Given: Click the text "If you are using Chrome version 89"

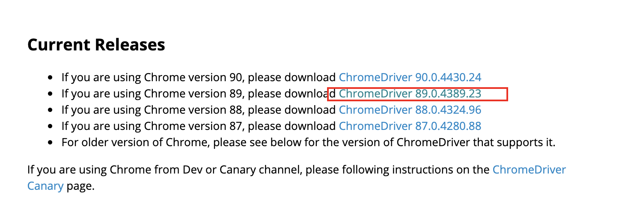Looking at the screenshot, I should (x=153, y=94).
